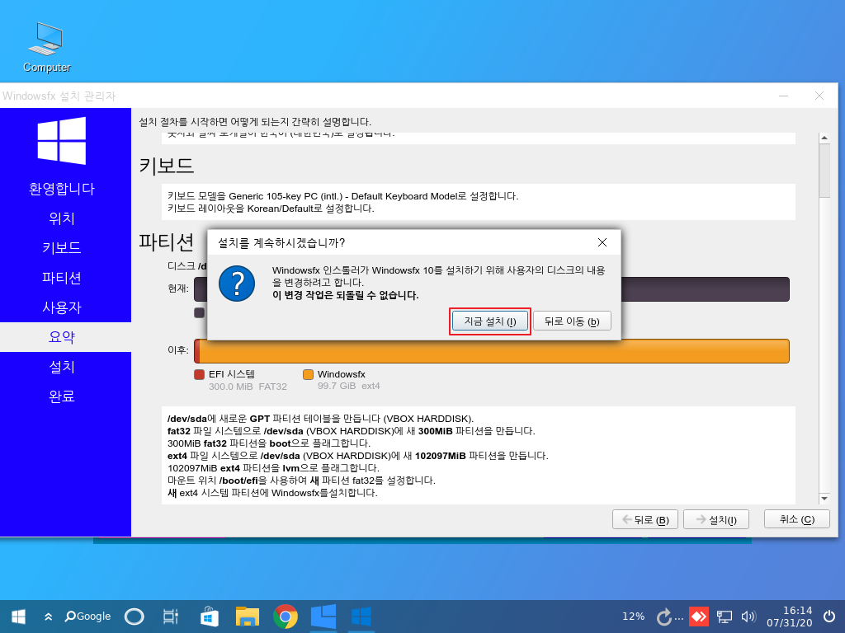Viewport: 845px width, 633px height.
Task: Click the 뒤로 (B) button at bottom
Action: [645, 519]
